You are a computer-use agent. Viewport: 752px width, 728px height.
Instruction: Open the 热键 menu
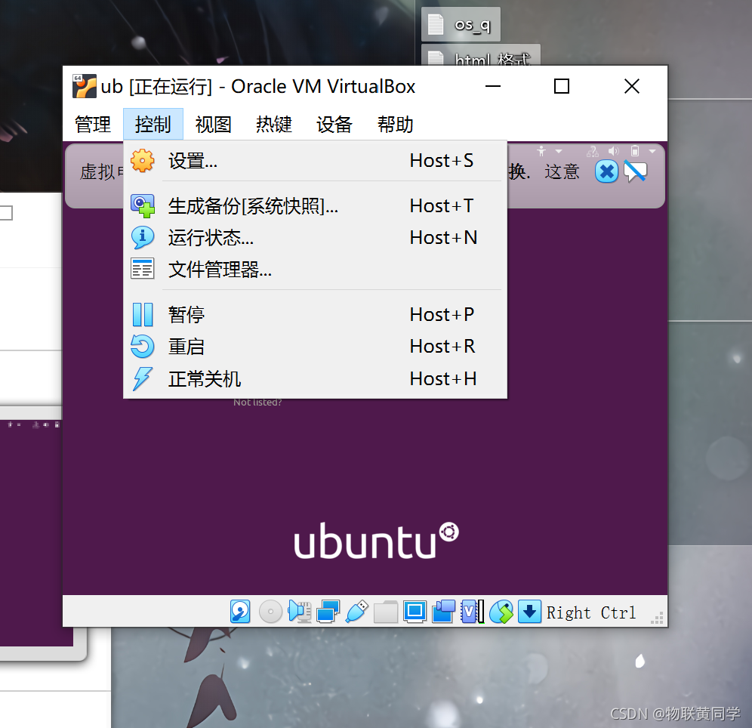pos(274,124)
